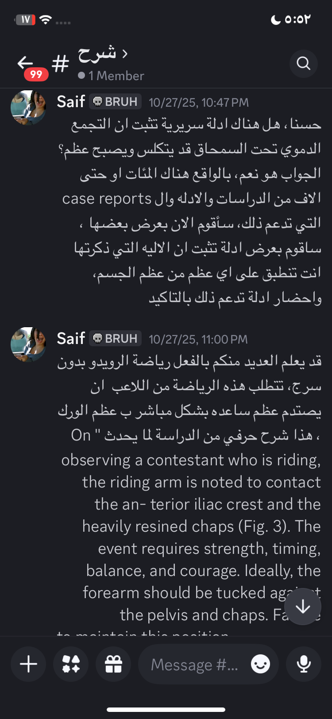Tap BRUH server tag on first message

coord(116,102)
